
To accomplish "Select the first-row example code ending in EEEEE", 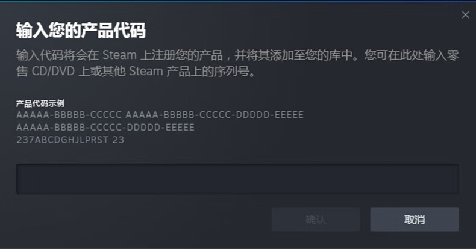I will pyautogui.click(x=215, y=115).
